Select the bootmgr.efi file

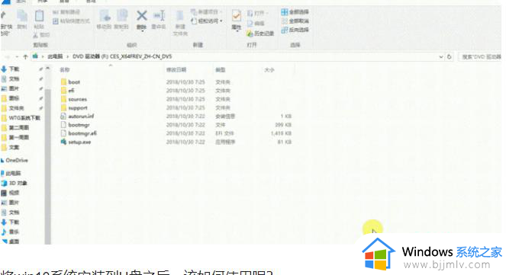[x=79, y=133]
